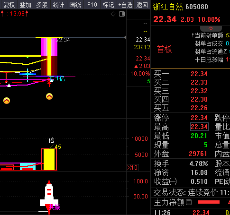Click the leftmost orange up-arrow signal badge
Screen dimensions: 230x215
tap(7, 101)
